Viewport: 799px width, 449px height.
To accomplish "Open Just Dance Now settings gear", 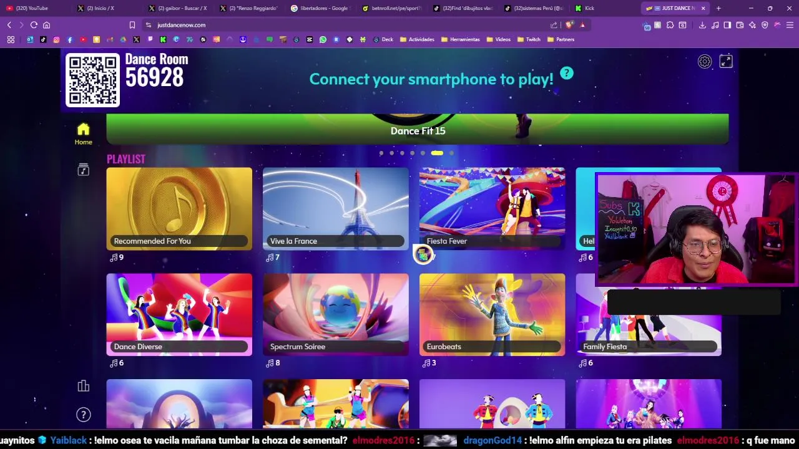I will click(705, 61).
